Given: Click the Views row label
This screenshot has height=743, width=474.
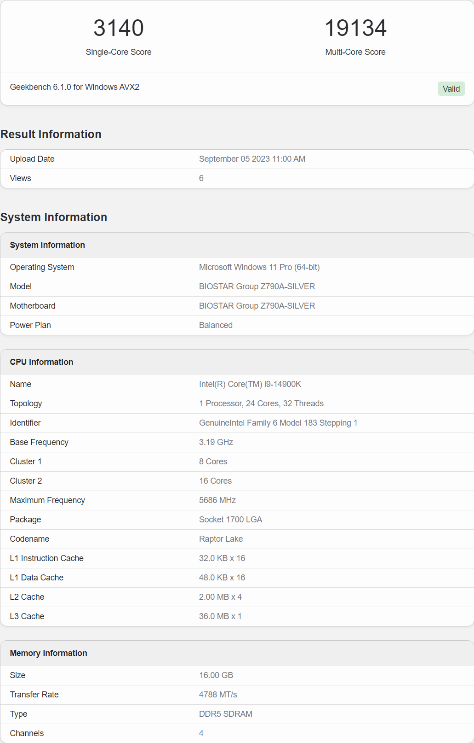Looking at the screenshot, I should coord(21,178).
